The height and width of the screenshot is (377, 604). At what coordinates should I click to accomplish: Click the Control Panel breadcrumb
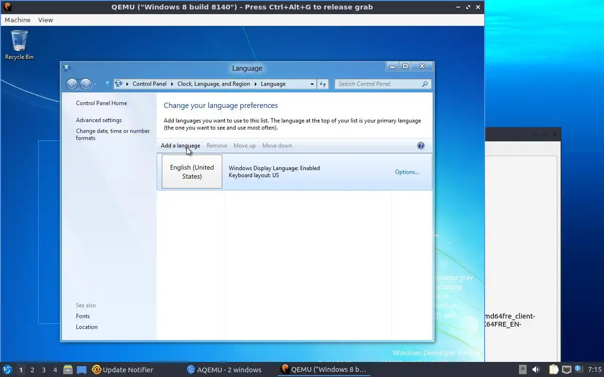[150, 84]
